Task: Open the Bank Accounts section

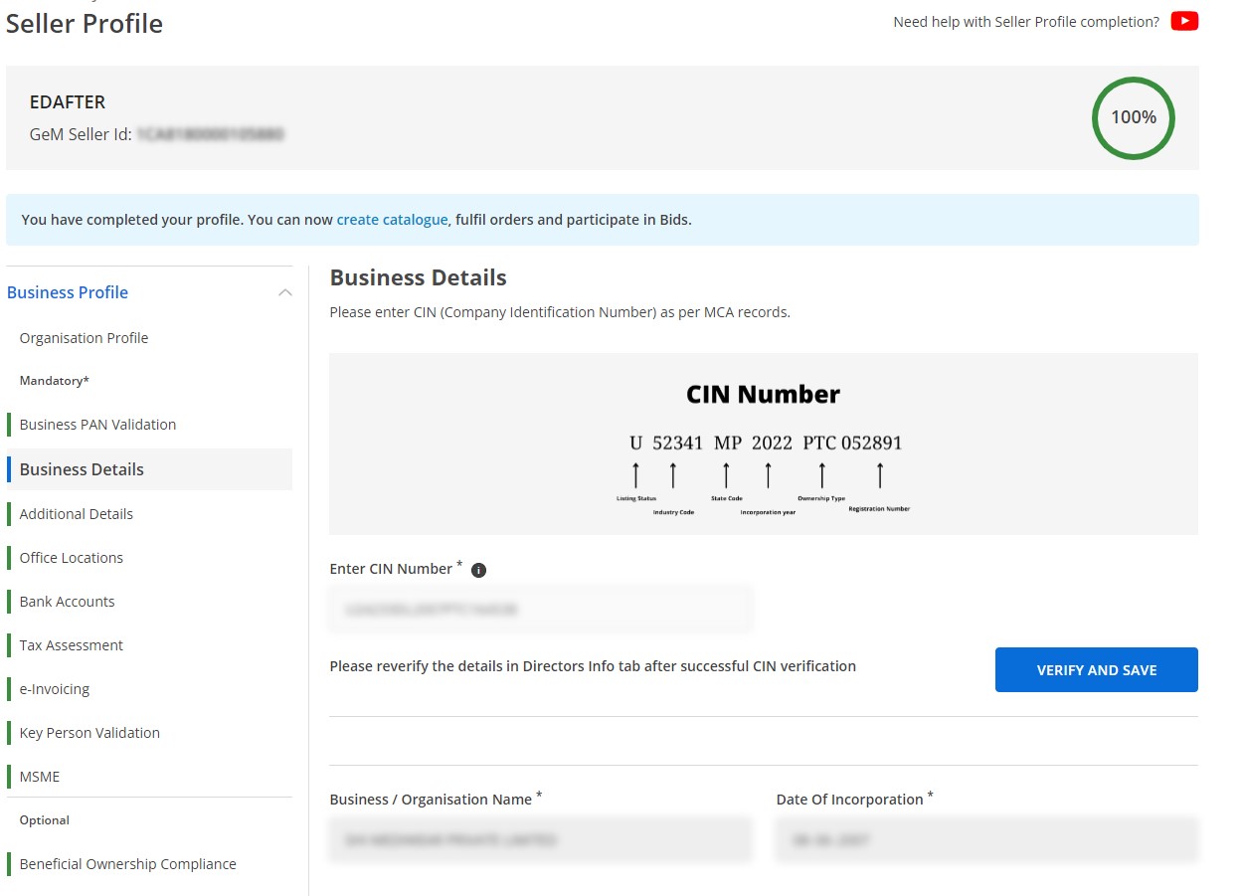Action: coord(67,602)
